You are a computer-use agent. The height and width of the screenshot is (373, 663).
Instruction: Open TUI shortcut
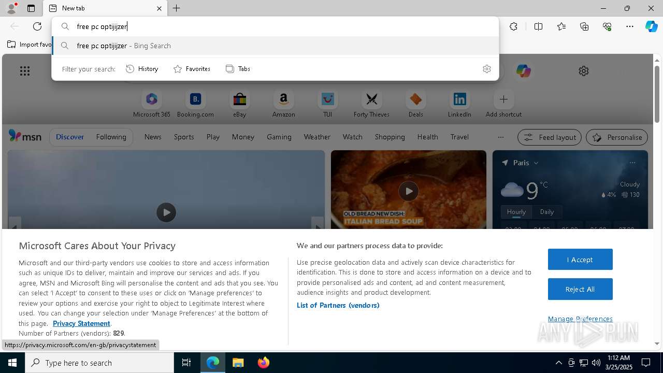pos(327,104)
